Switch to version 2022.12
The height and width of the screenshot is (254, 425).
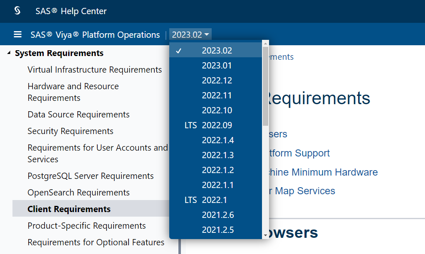[x=217, y=81]
